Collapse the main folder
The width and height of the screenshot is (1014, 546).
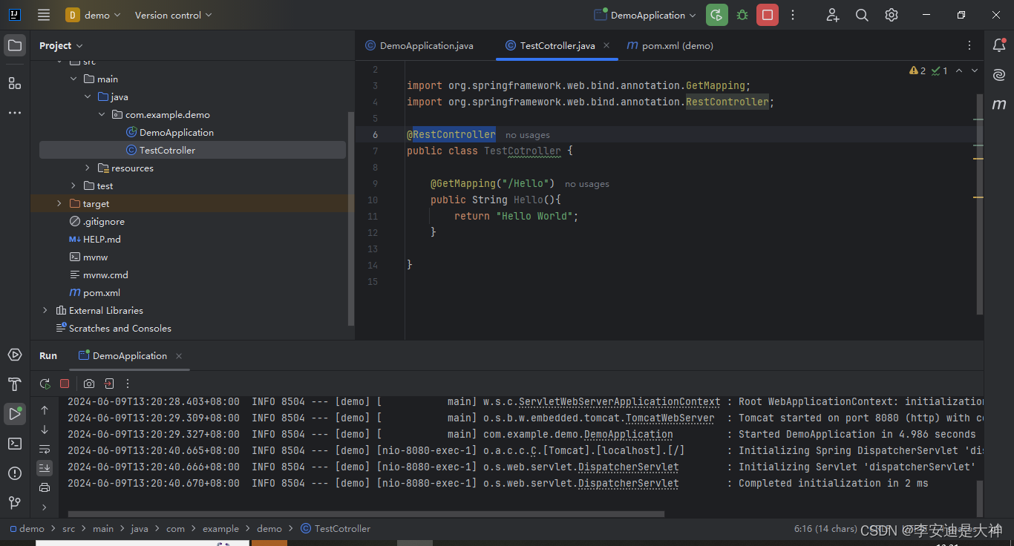pos(73,79)
